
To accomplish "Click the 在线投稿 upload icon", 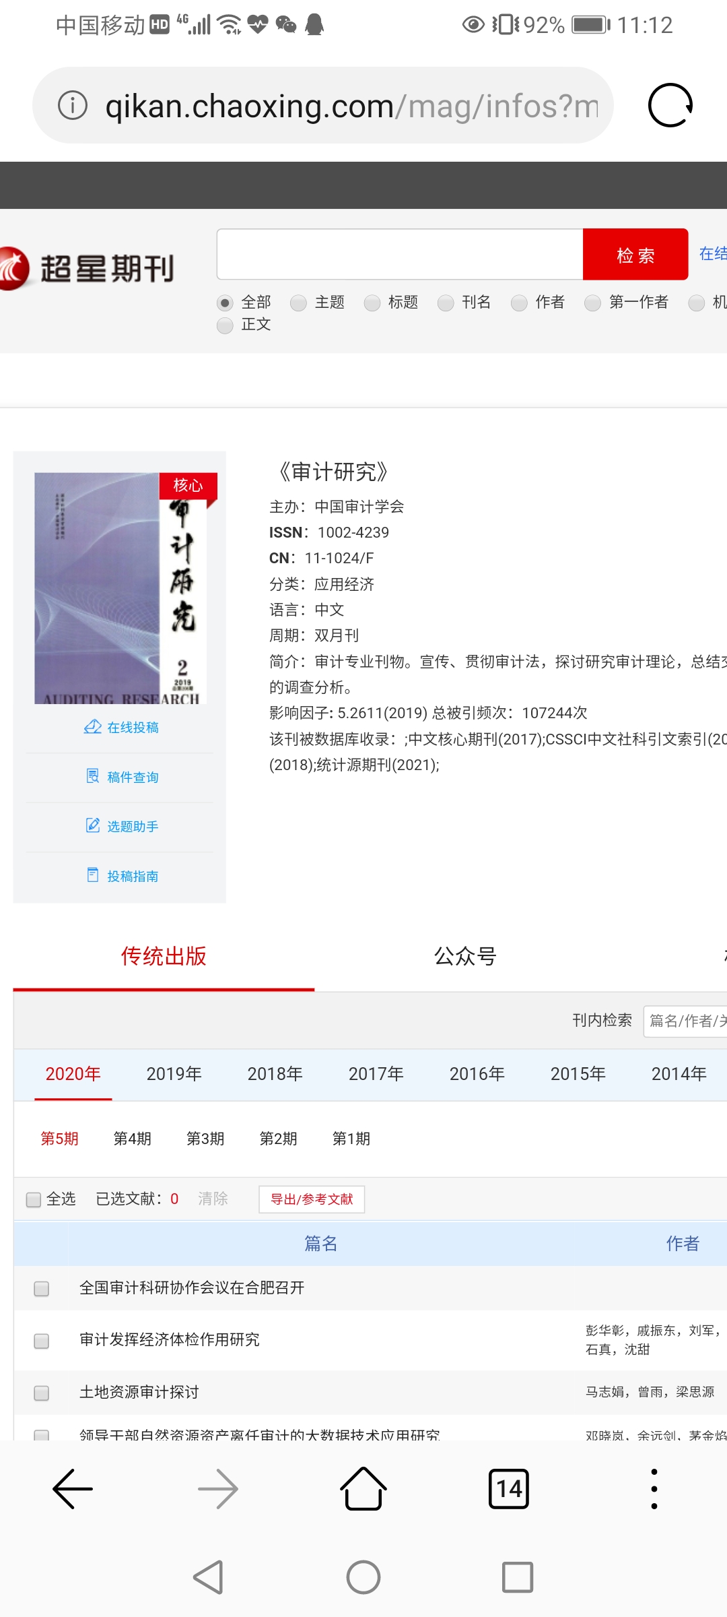I will [92, 727].
